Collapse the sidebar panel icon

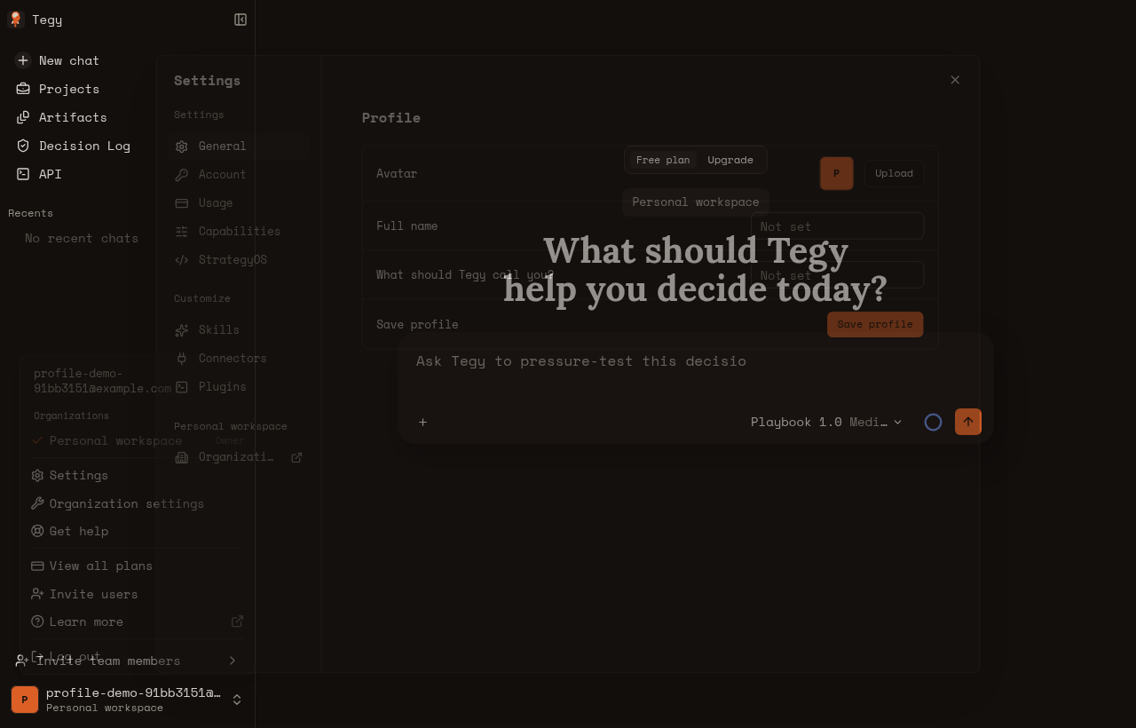pos(240,20)
